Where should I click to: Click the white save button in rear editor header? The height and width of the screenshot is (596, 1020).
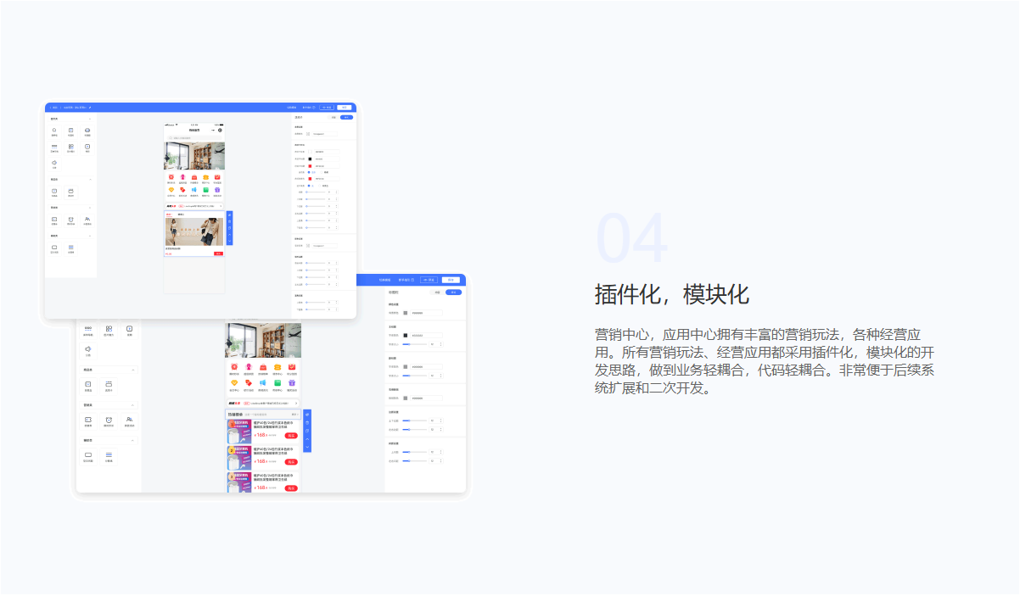pyautogui.click(x=451, y=279)
